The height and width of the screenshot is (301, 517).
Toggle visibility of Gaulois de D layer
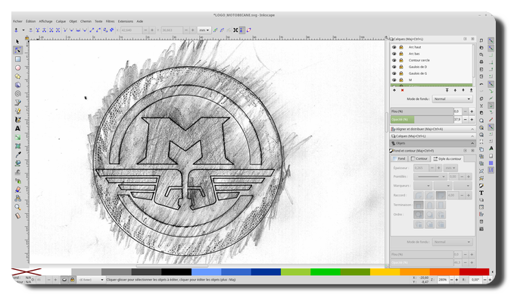click(394, 67)
